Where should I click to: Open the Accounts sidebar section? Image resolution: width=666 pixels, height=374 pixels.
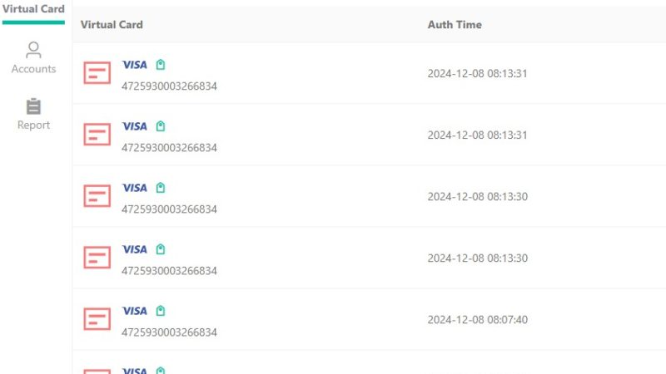tap(33, 57)
